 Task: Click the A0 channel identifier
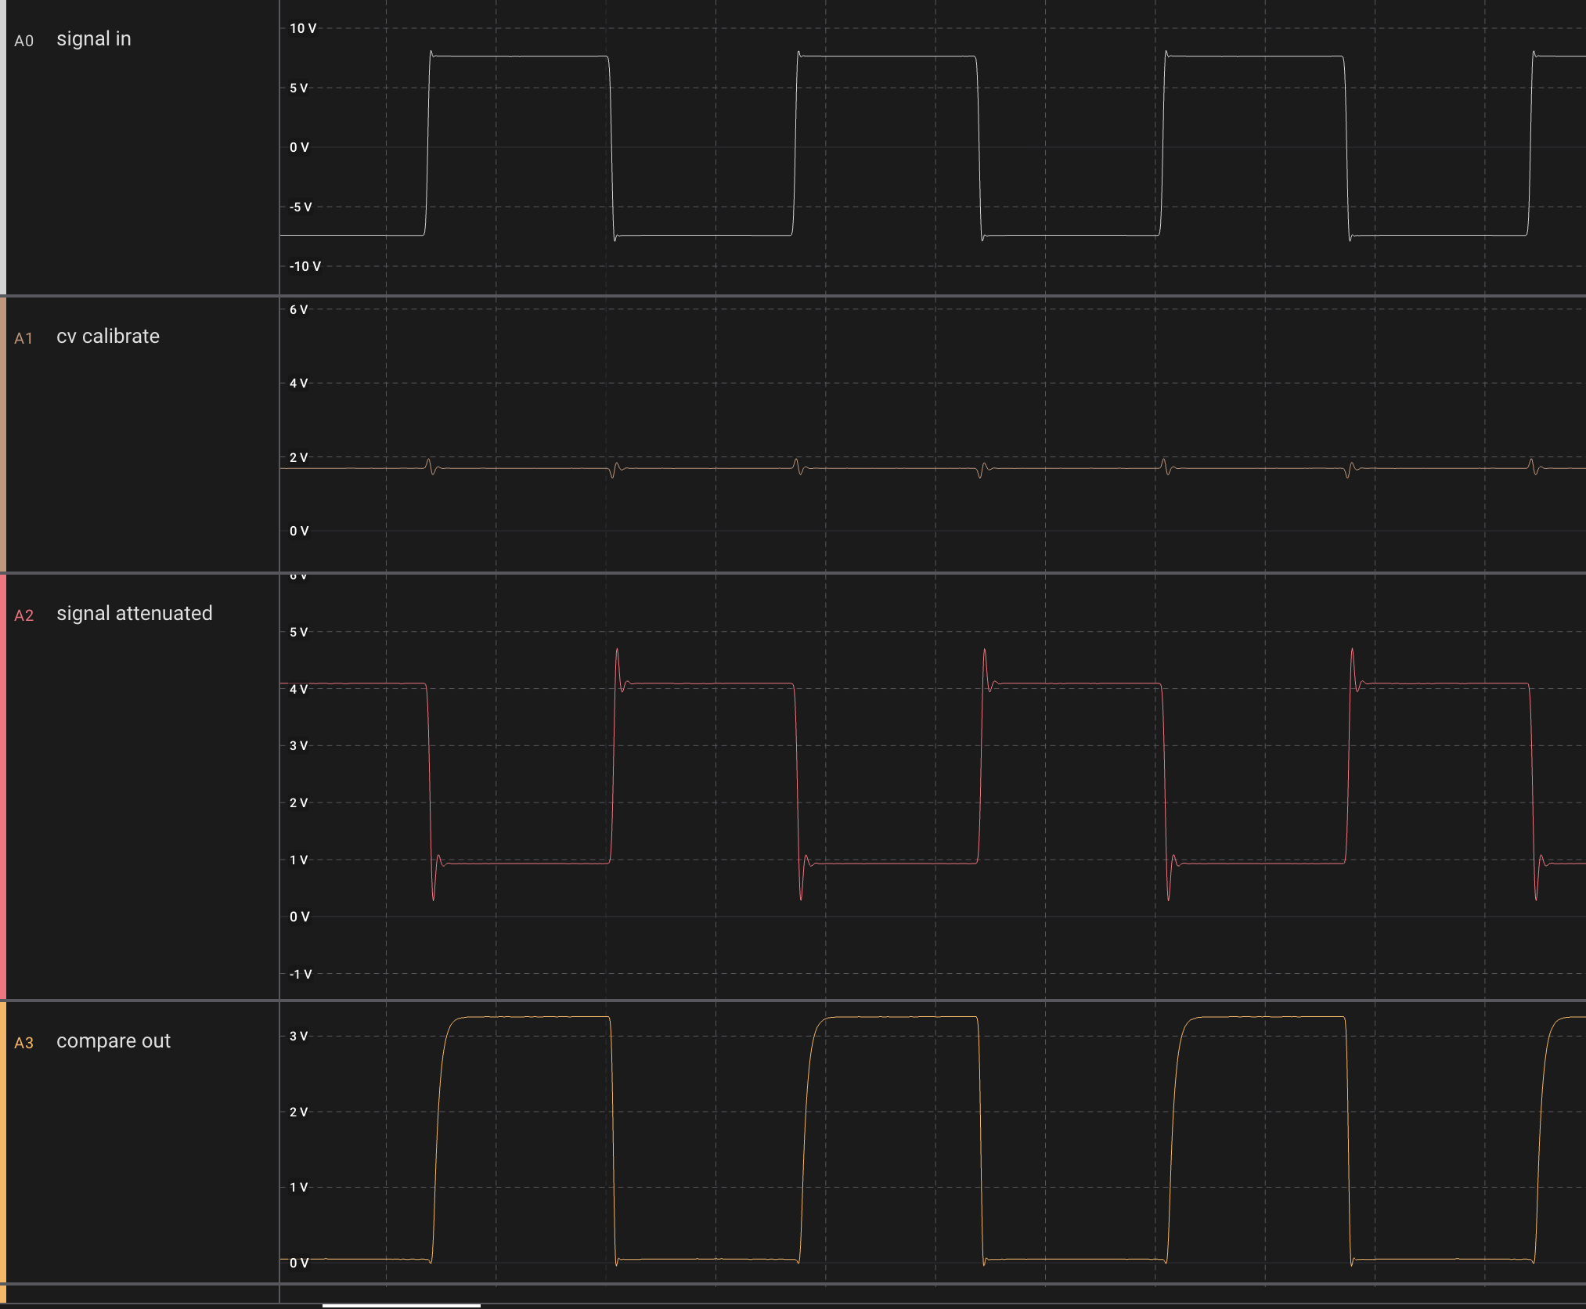pos(23,41)
